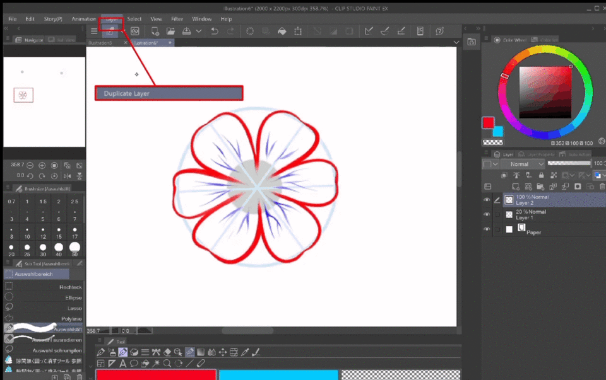Hide Layer 2 with its eye icon
The width and height of the screenshot is (606, 380).
coord(487,200)
